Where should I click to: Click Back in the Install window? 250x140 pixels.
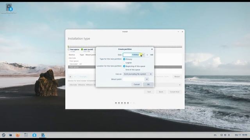click(x=161, y=92)
